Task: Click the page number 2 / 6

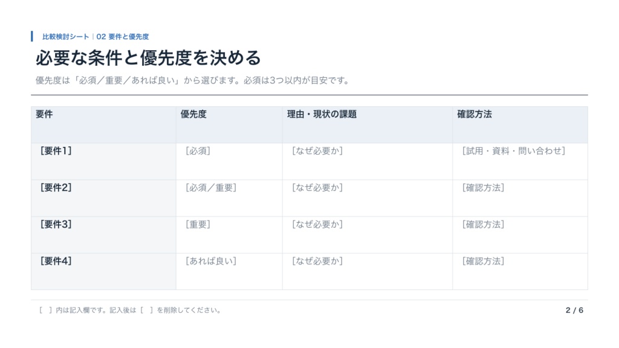Action: (x=574, y=310)
